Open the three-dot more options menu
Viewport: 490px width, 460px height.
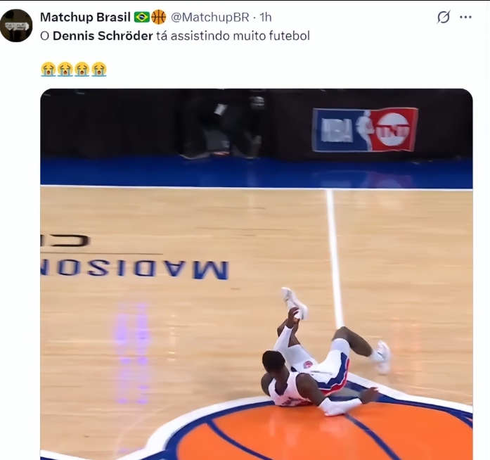click(465, 17)
